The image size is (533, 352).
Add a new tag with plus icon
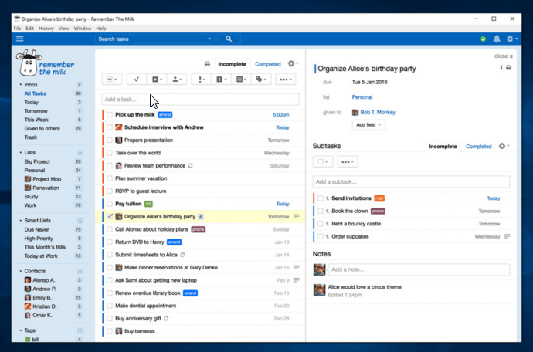[80, 330]
